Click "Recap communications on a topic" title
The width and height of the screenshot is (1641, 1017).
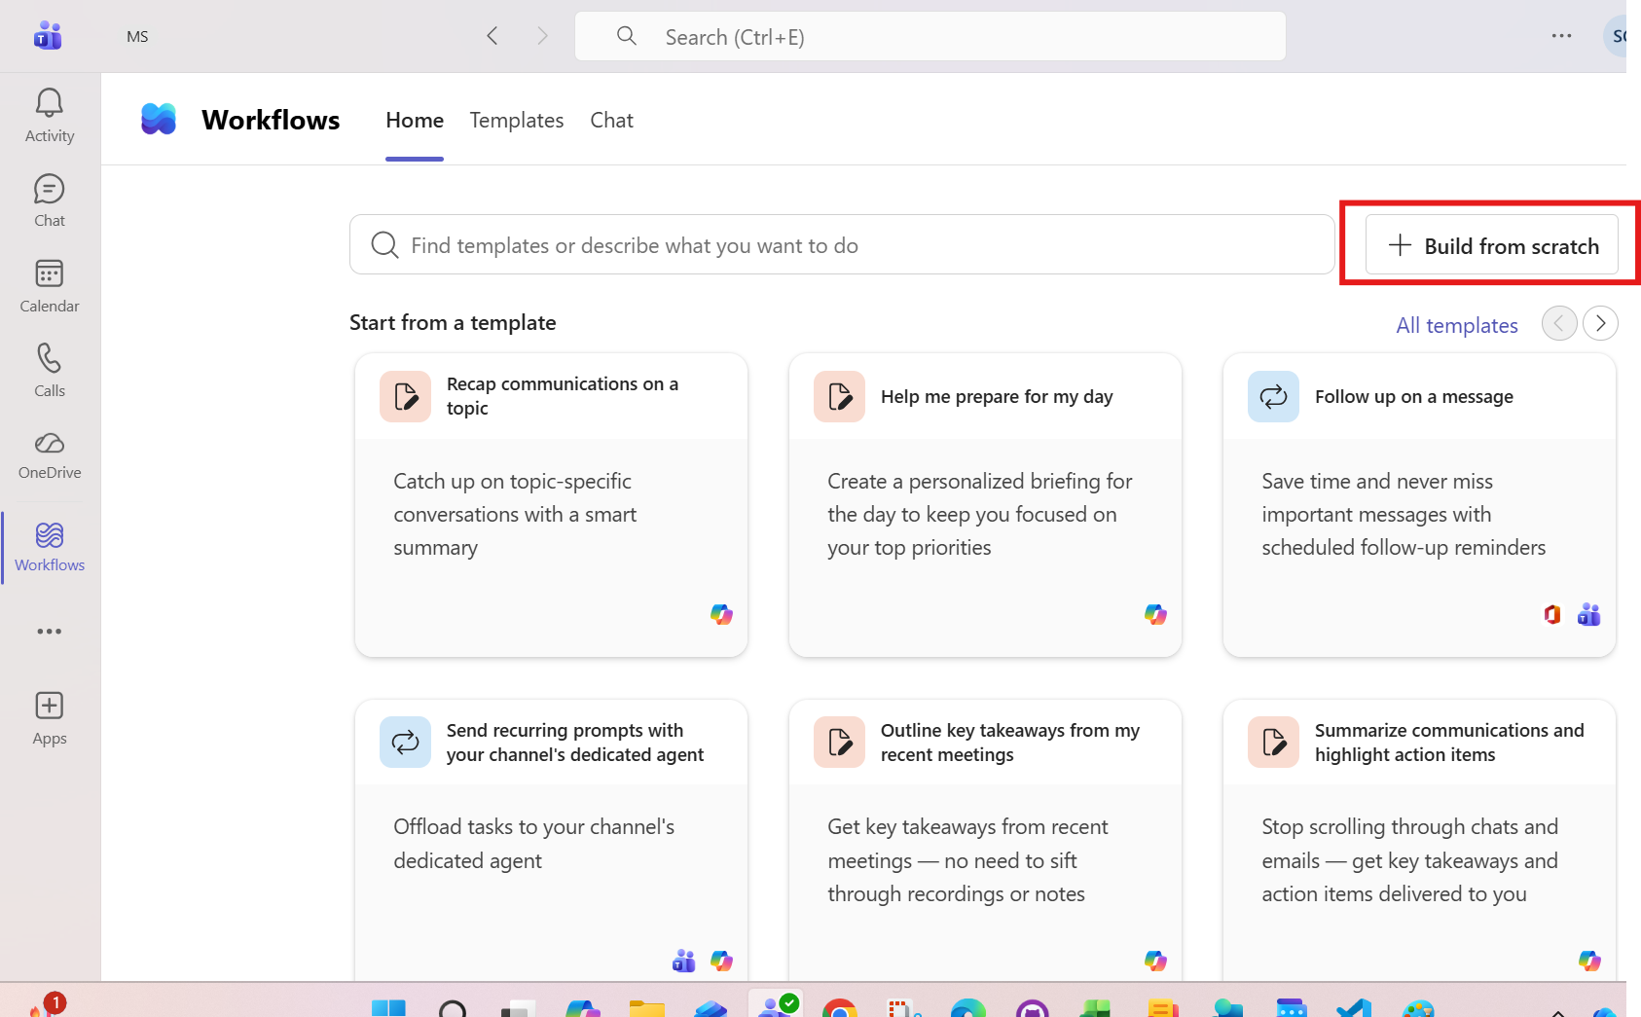563,396
